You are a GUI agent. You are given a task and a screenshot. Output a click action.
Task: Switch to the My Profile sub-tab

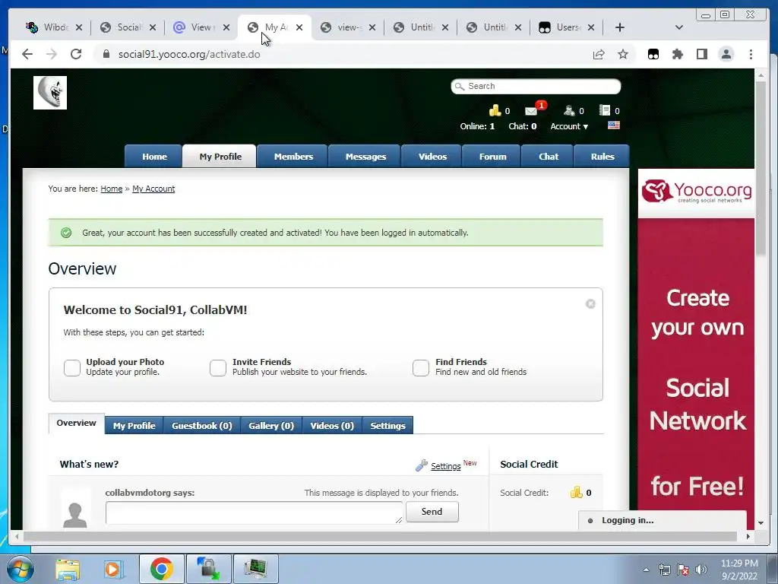tap(134, 426)
